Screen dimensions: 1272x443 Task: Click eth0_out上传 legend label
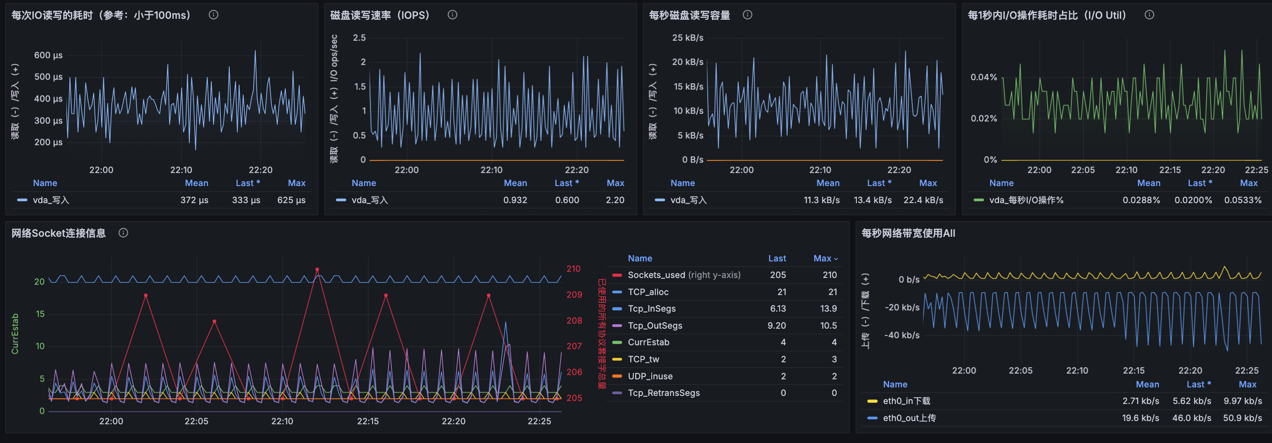point(909,418)
